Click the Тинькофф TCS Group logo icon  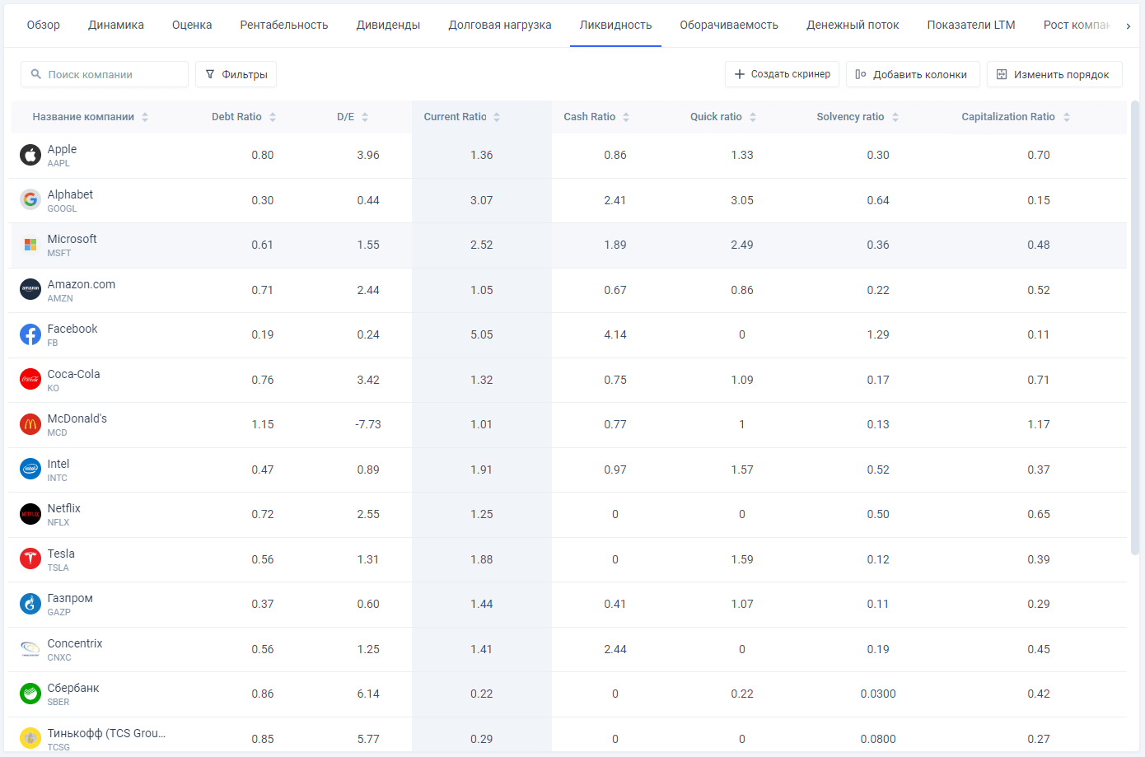tap(30, 738)
